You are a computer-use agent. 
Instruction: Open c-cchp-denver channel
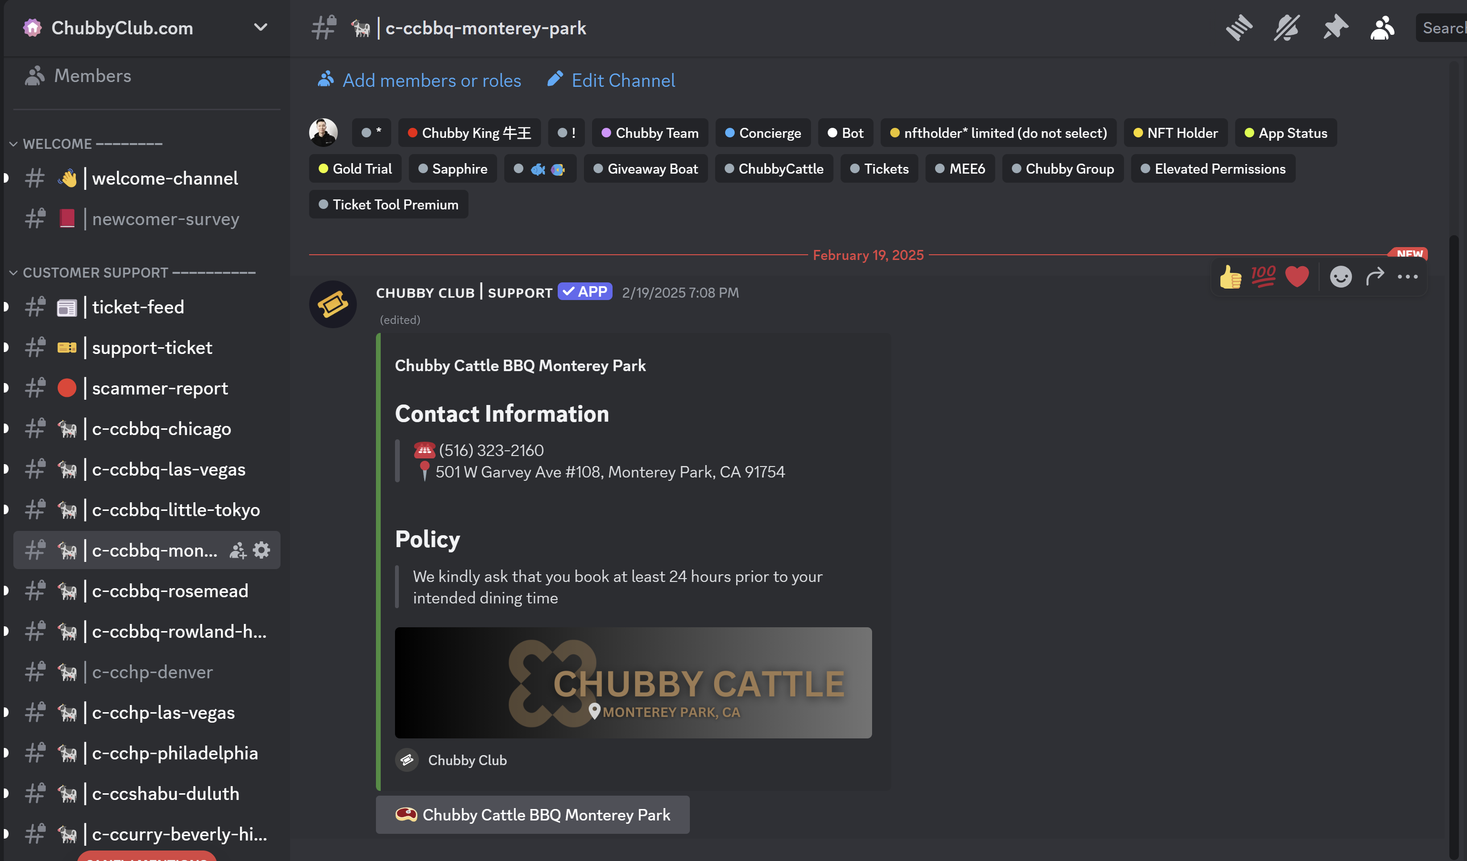click(x=147, y=672)
